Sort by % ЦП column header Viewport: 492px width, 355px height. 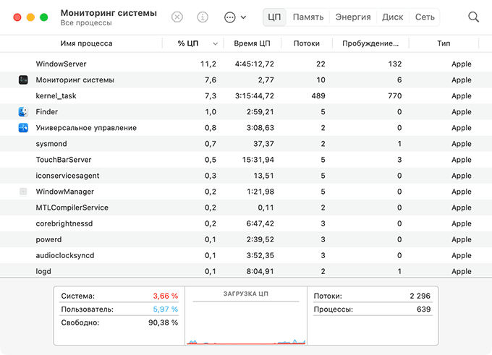(188, 43)
